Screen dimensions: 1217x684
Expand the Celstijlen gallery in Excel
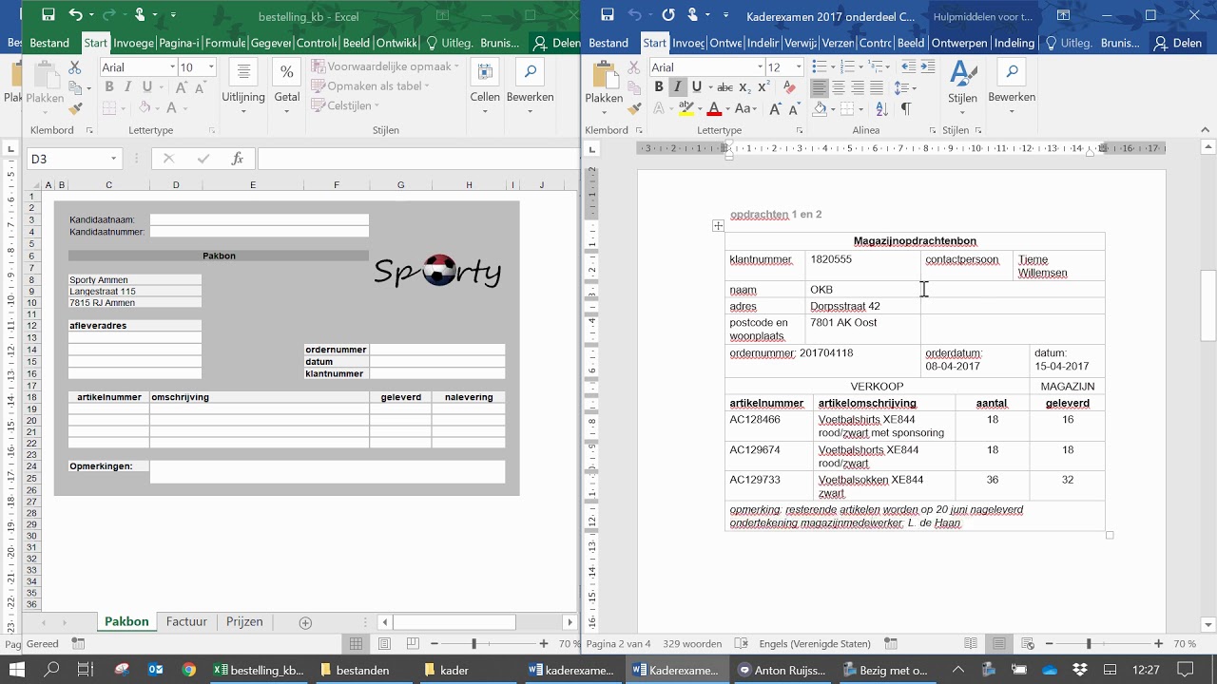coord(345,106)
